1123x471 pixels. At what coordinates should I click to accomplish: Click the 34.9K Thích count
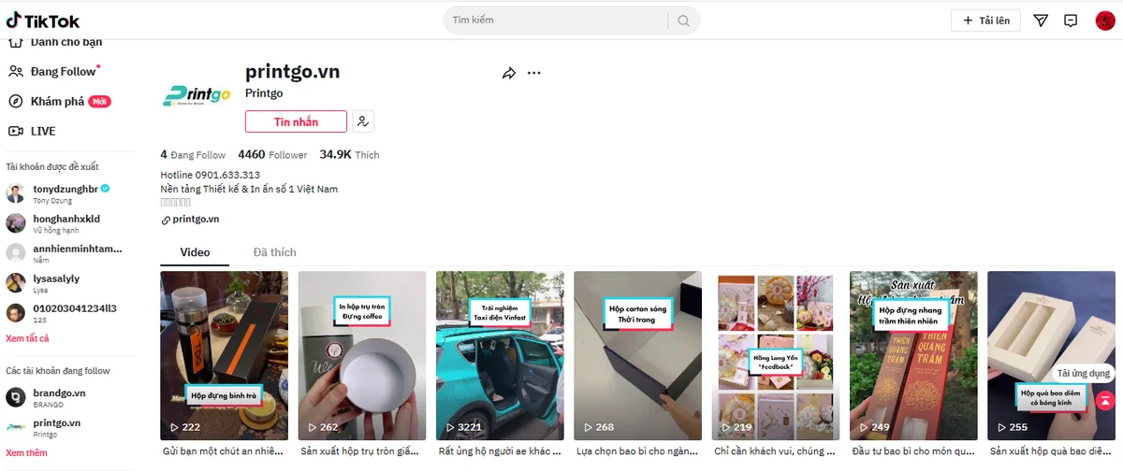[x=349, y=154]
